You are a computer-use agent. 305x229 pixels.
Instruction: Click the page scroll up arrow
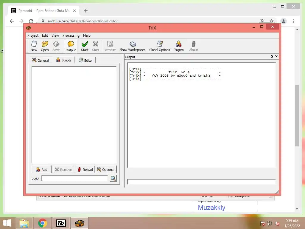point(297,30)
